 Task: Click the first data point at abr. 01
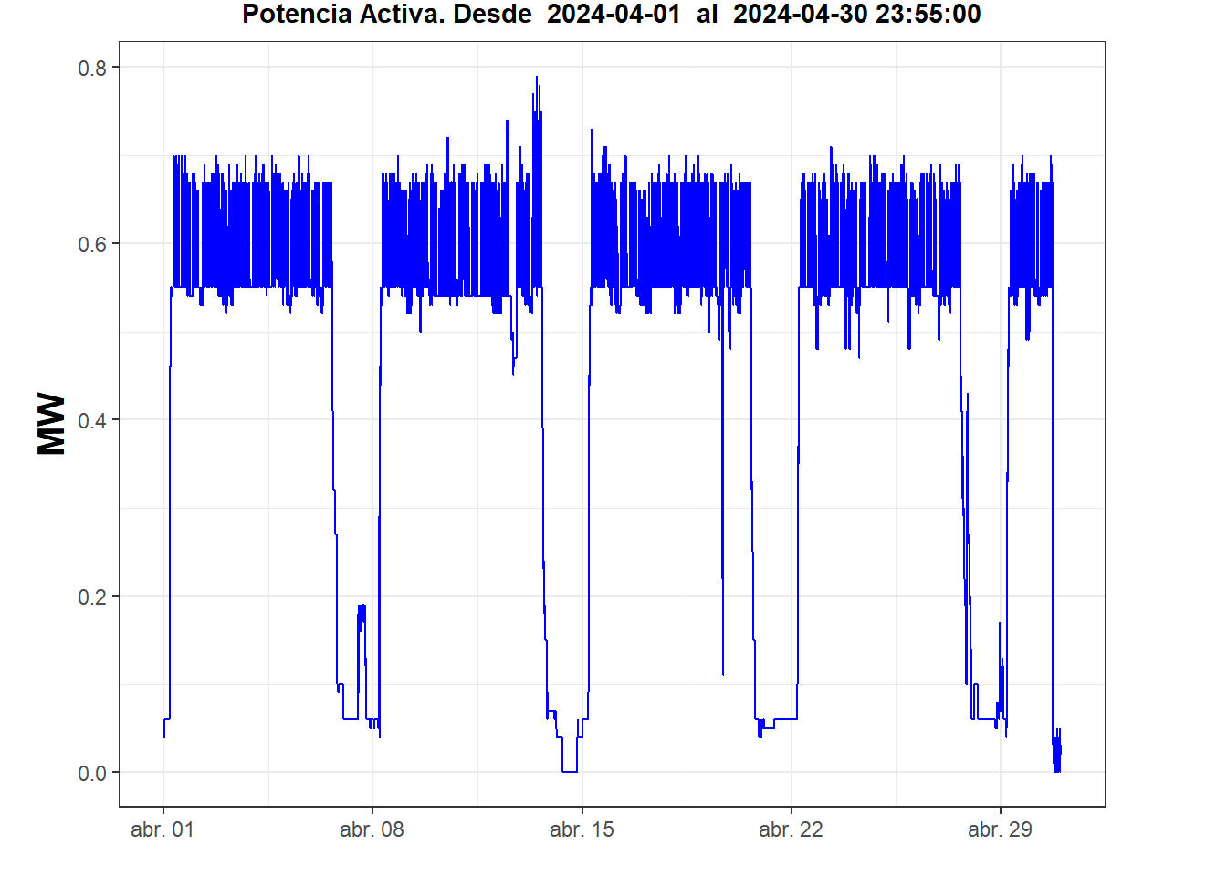pos(164,735)
